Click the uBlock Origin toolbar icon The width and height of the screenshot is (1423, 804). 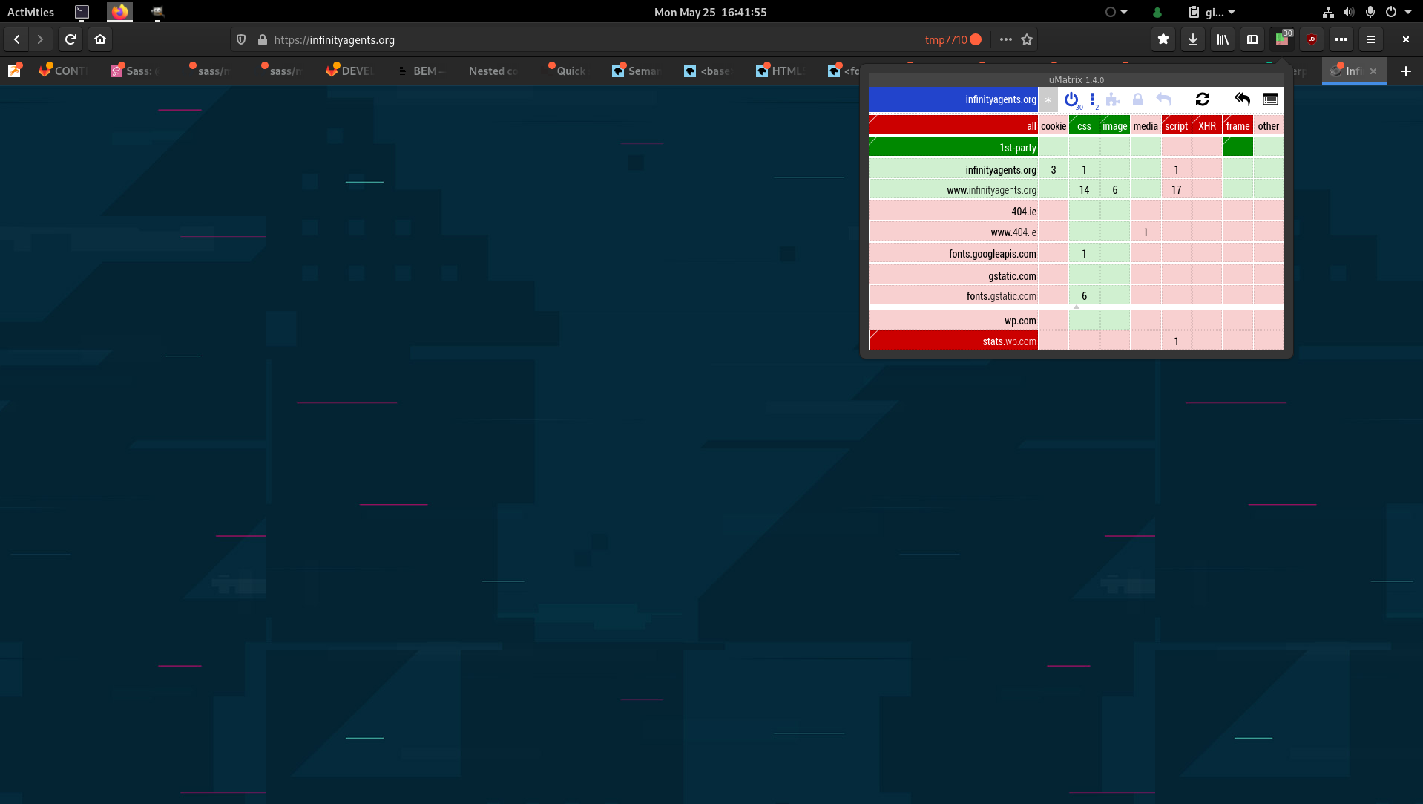1312,39
